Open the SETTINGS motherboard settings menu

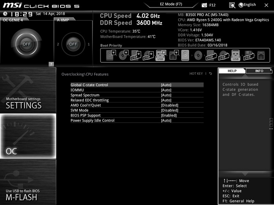point(28,90)
